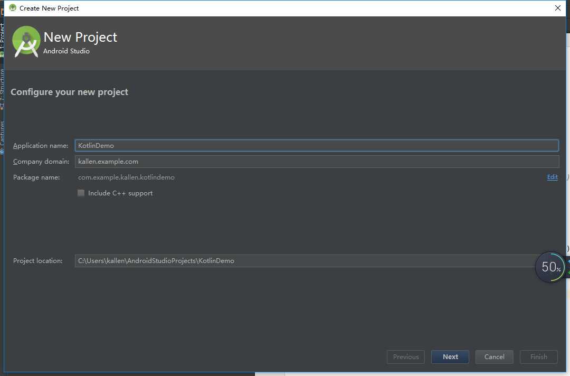Click the 'Include C++ support' label text
This screenshot has height=376, width=570.
tap(120, 193)
